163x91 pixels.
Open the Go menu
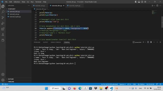coord(28,2)
